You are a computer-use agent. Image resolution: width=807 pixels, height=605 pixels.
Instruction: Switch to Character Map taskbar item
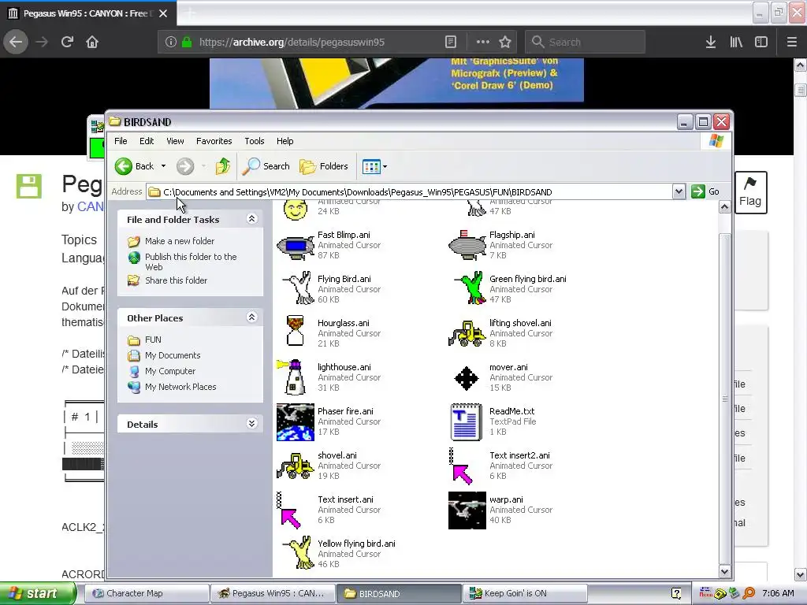[x=146, y=593]
